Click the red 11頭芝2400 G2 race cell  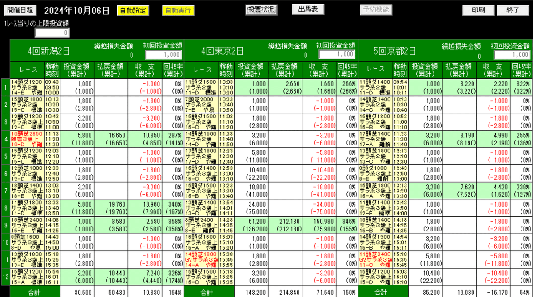click(375, 259)
